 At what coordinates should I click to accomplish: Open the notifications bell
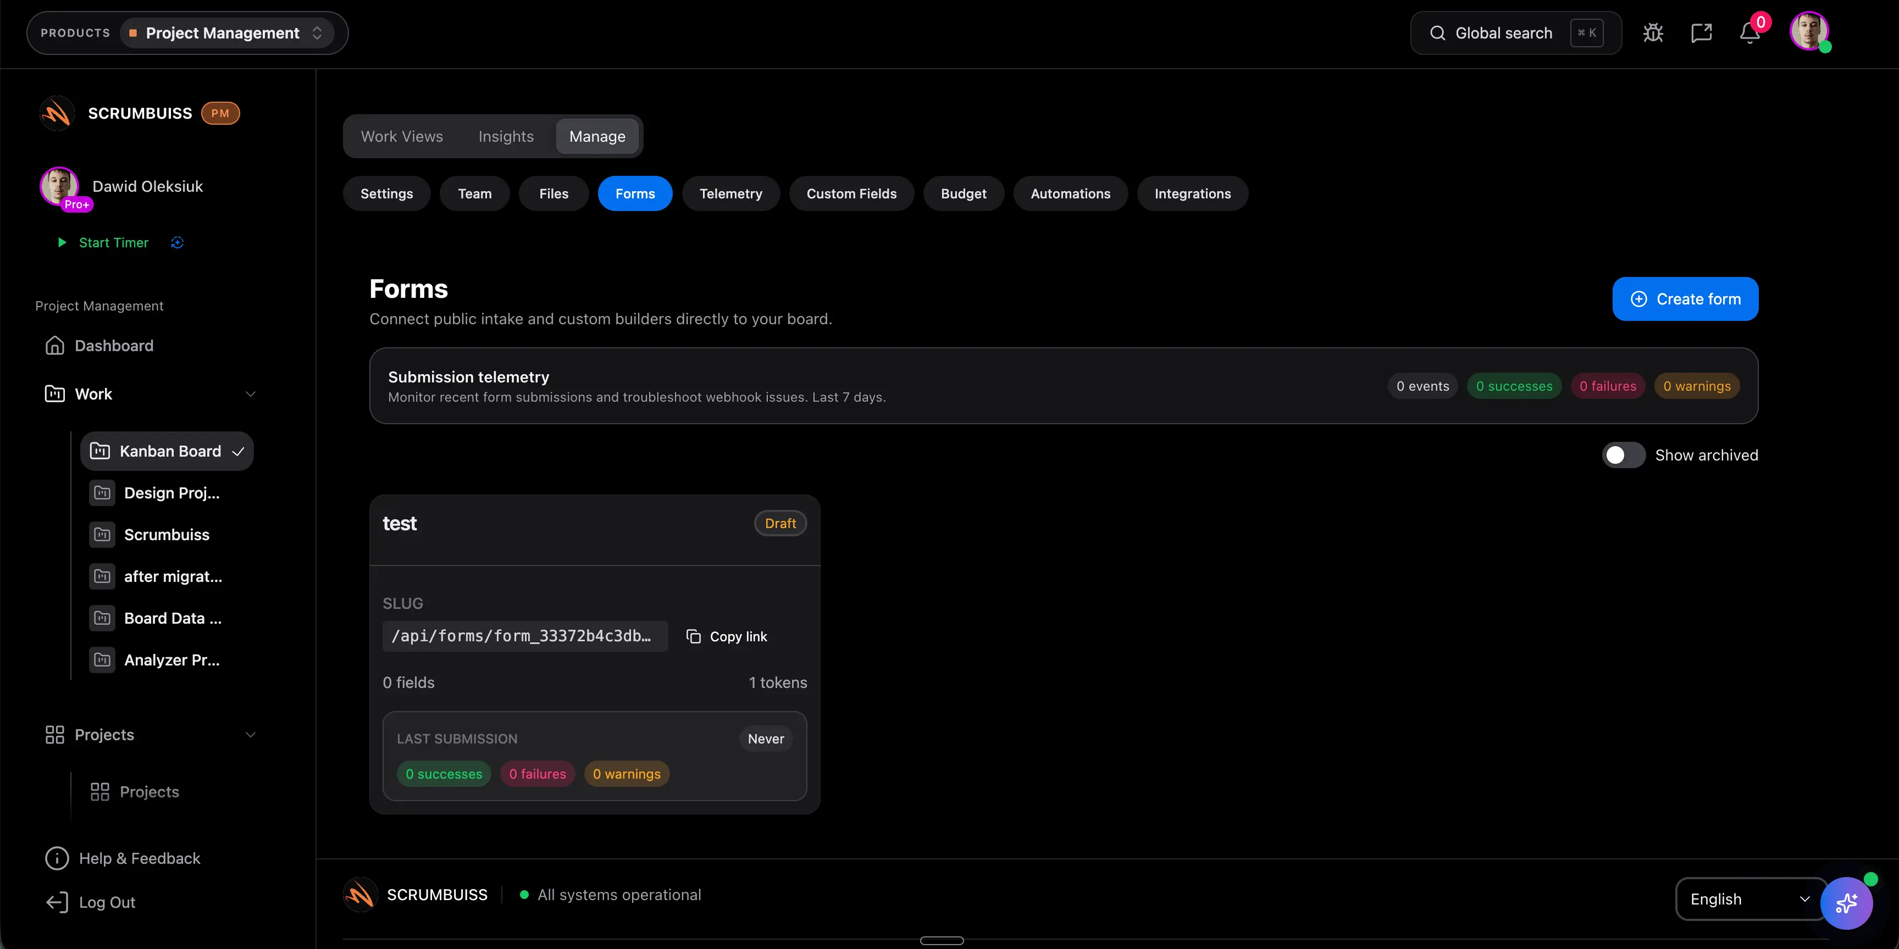click(x=1750, y=33)
